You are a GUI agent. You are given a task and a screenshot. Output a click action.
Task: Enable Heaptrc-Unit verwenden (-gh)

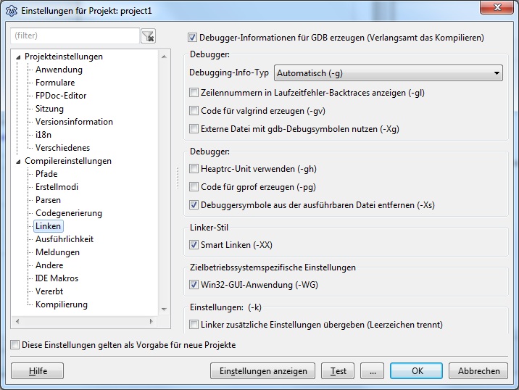(x=194, y=169)
